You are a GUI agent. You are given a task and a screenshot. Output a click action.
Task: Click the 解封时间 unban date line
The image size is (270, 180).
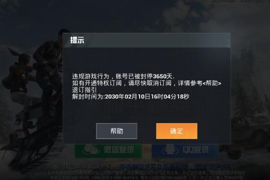(131, 97)
